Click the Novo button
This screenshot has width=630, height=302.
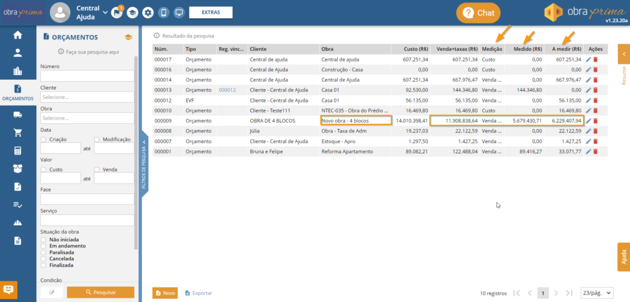[x=165, y=293]
